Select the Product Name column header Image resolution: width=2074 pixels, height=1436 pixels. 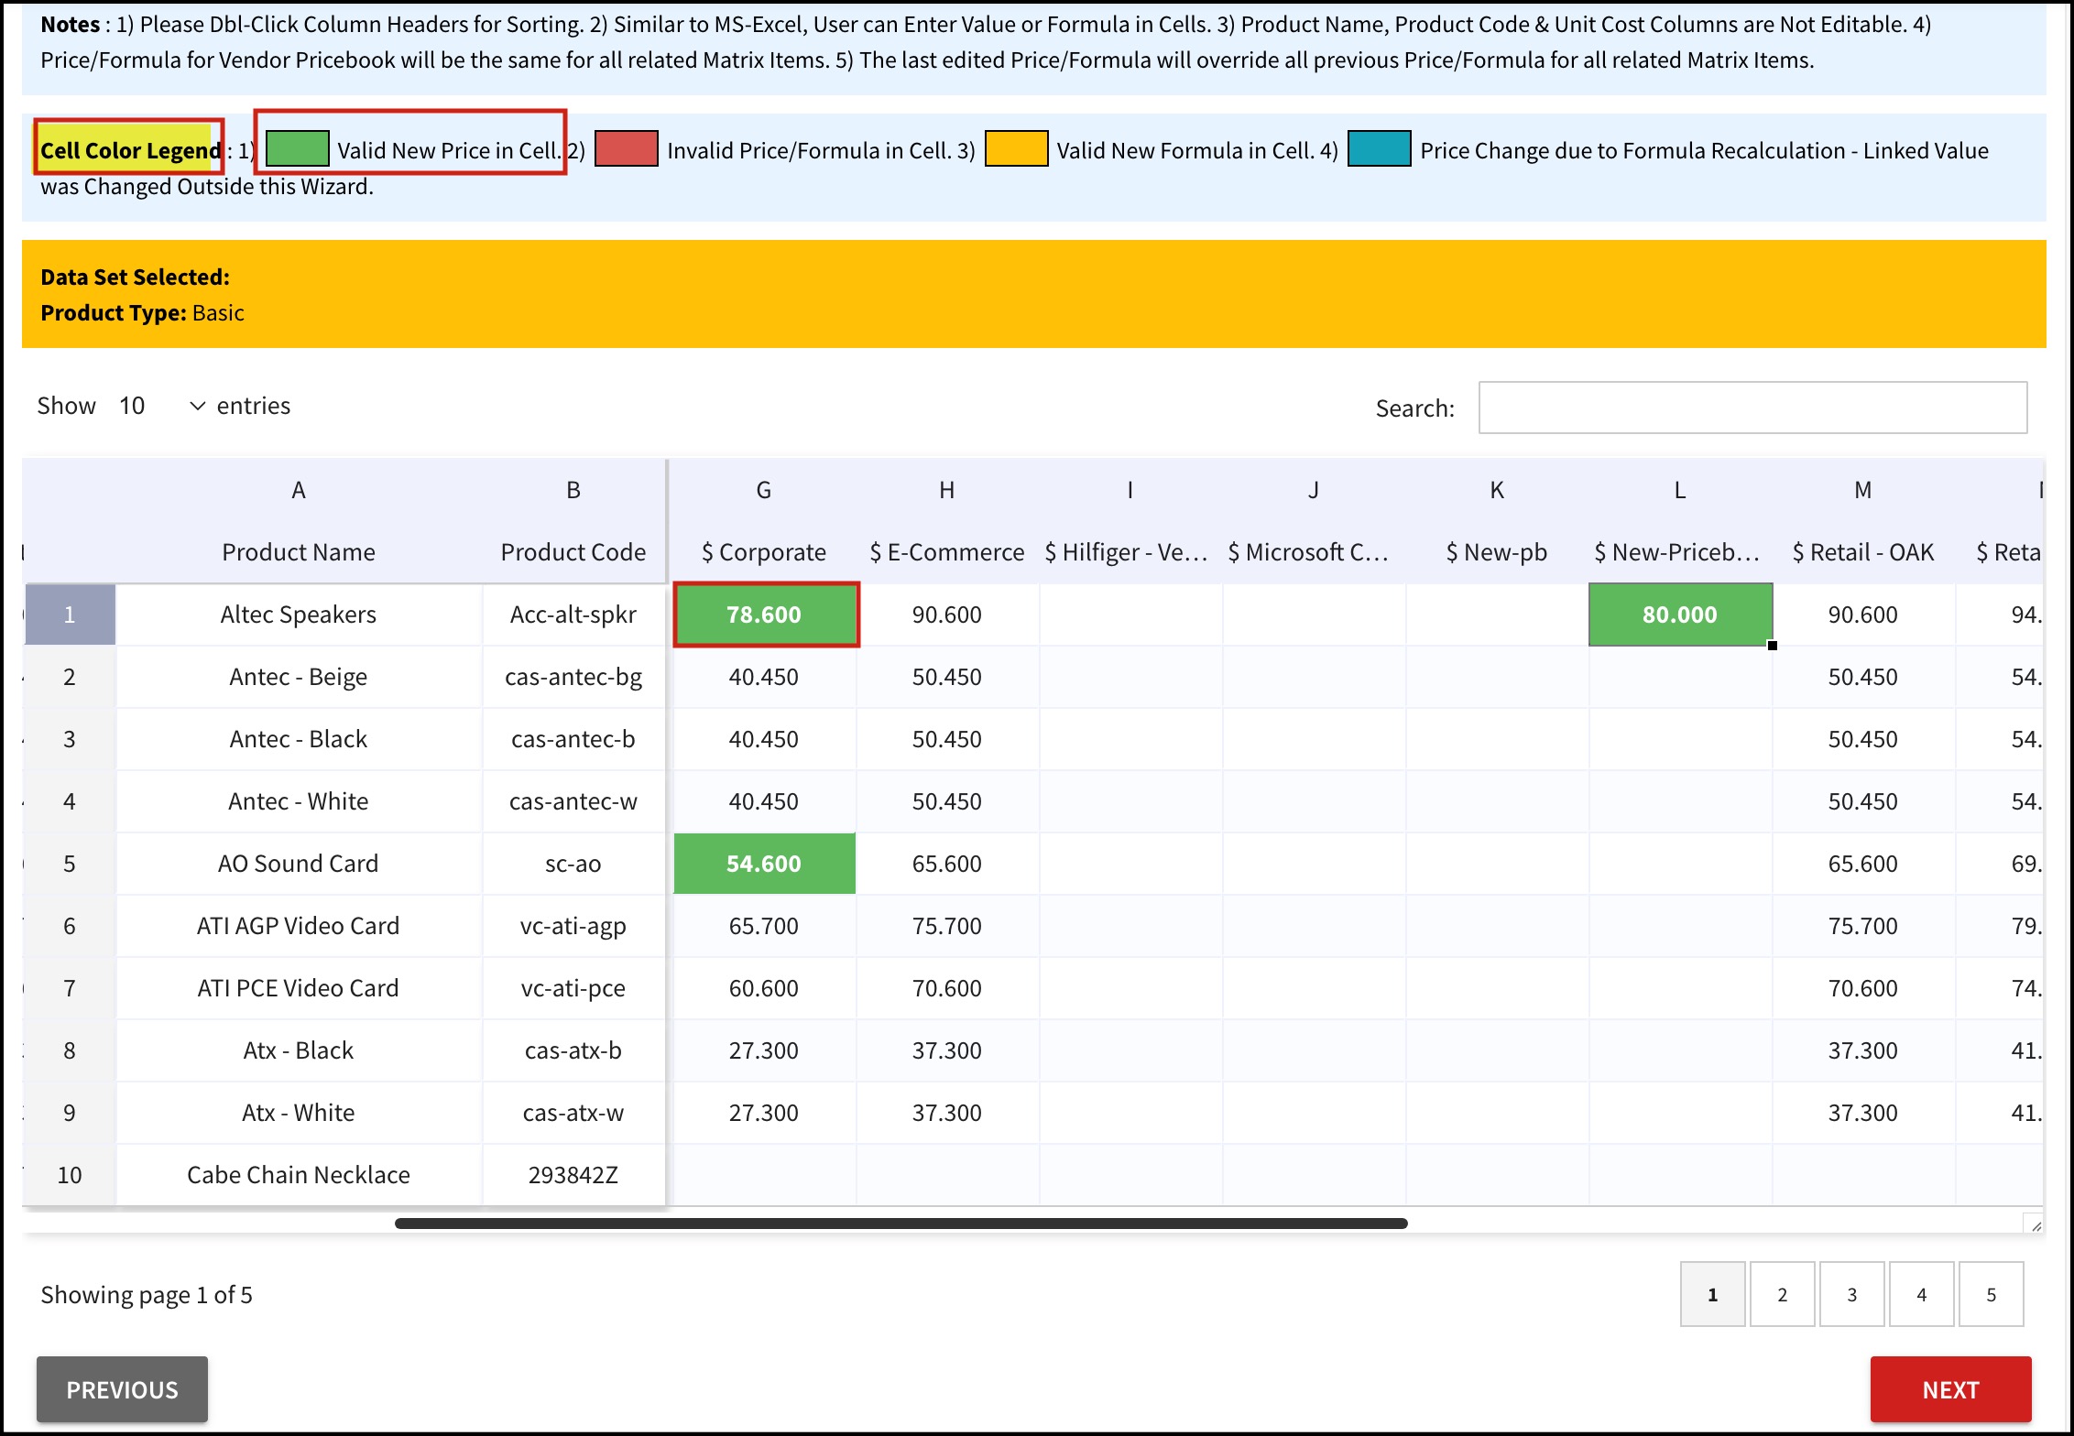[299, 552]
